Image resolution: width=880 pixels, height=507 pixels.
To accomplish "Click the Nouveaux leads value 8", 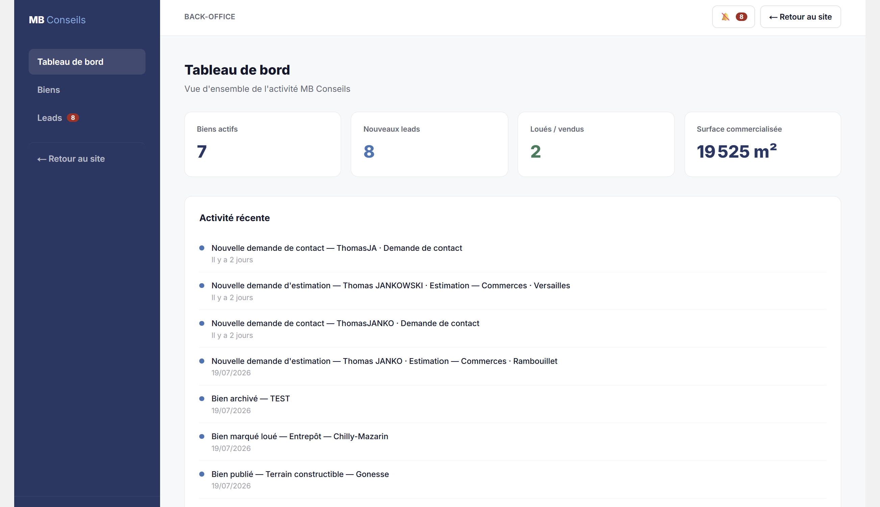I will 369,152.
